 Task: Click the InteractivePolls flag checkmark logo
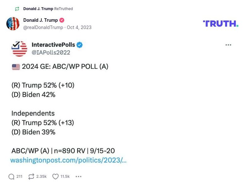pyautogui.click(x=19, y=49)
